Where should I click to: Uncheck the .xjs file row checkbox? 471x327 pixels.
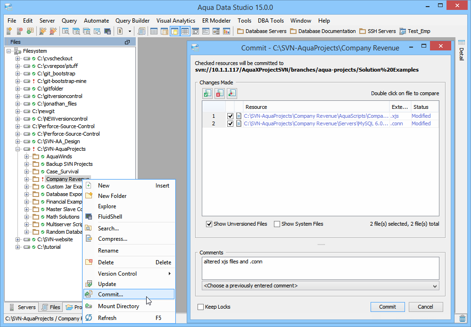[230, 116]
